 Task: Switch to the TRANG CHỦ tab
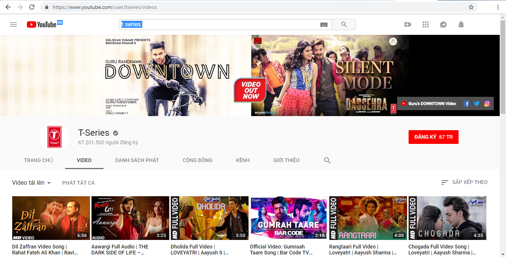(x=39, y=160)
